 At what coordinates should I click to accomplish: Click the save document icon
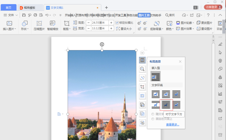[24, 15]
